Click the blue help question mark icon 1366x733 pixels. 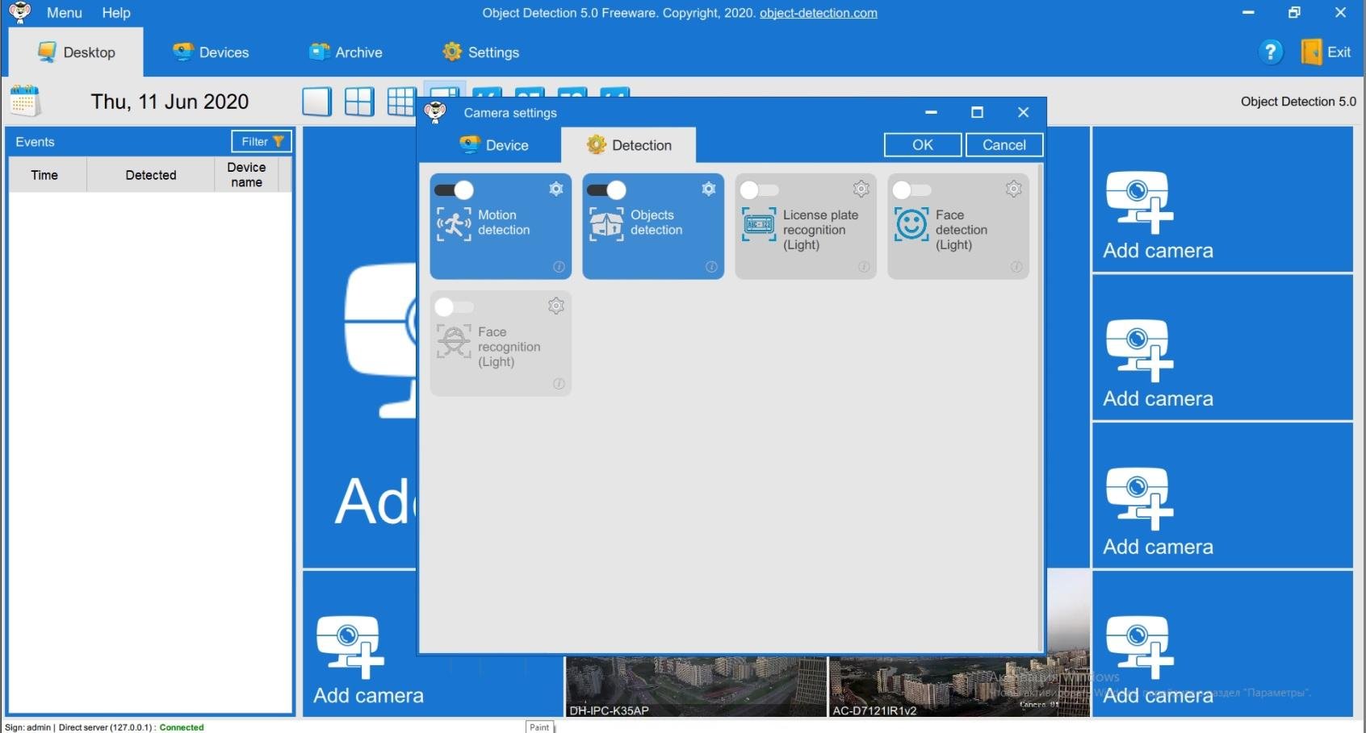click(1270, 52)
